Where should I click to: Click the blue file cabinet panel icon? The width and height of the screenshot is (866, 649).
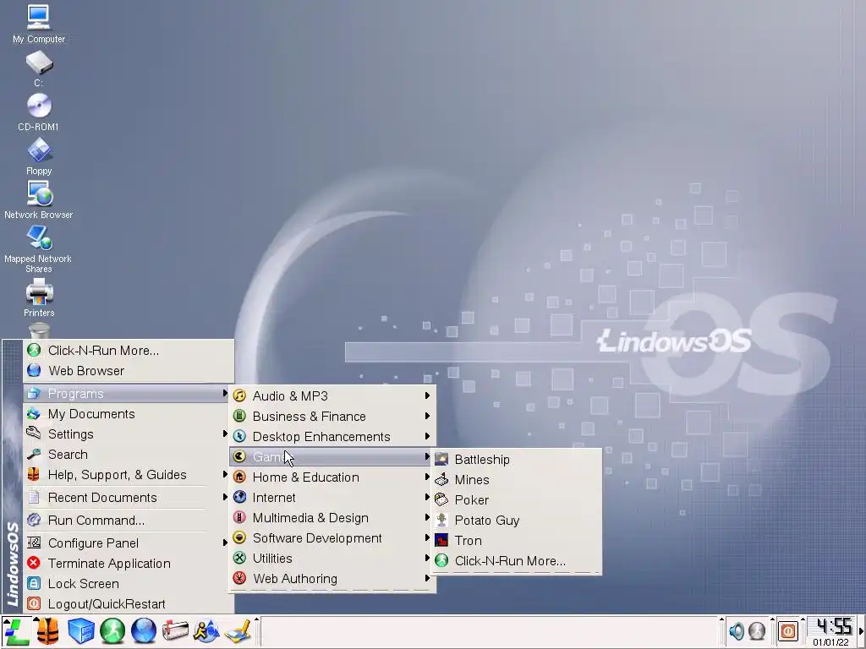[80, 631]
